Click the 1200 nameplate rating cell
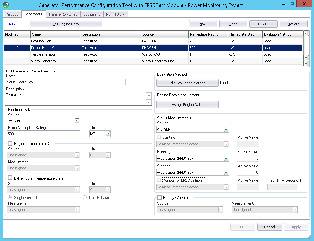Image resolution: width=314 pixels, height=241 pixels. coord(208,61)
